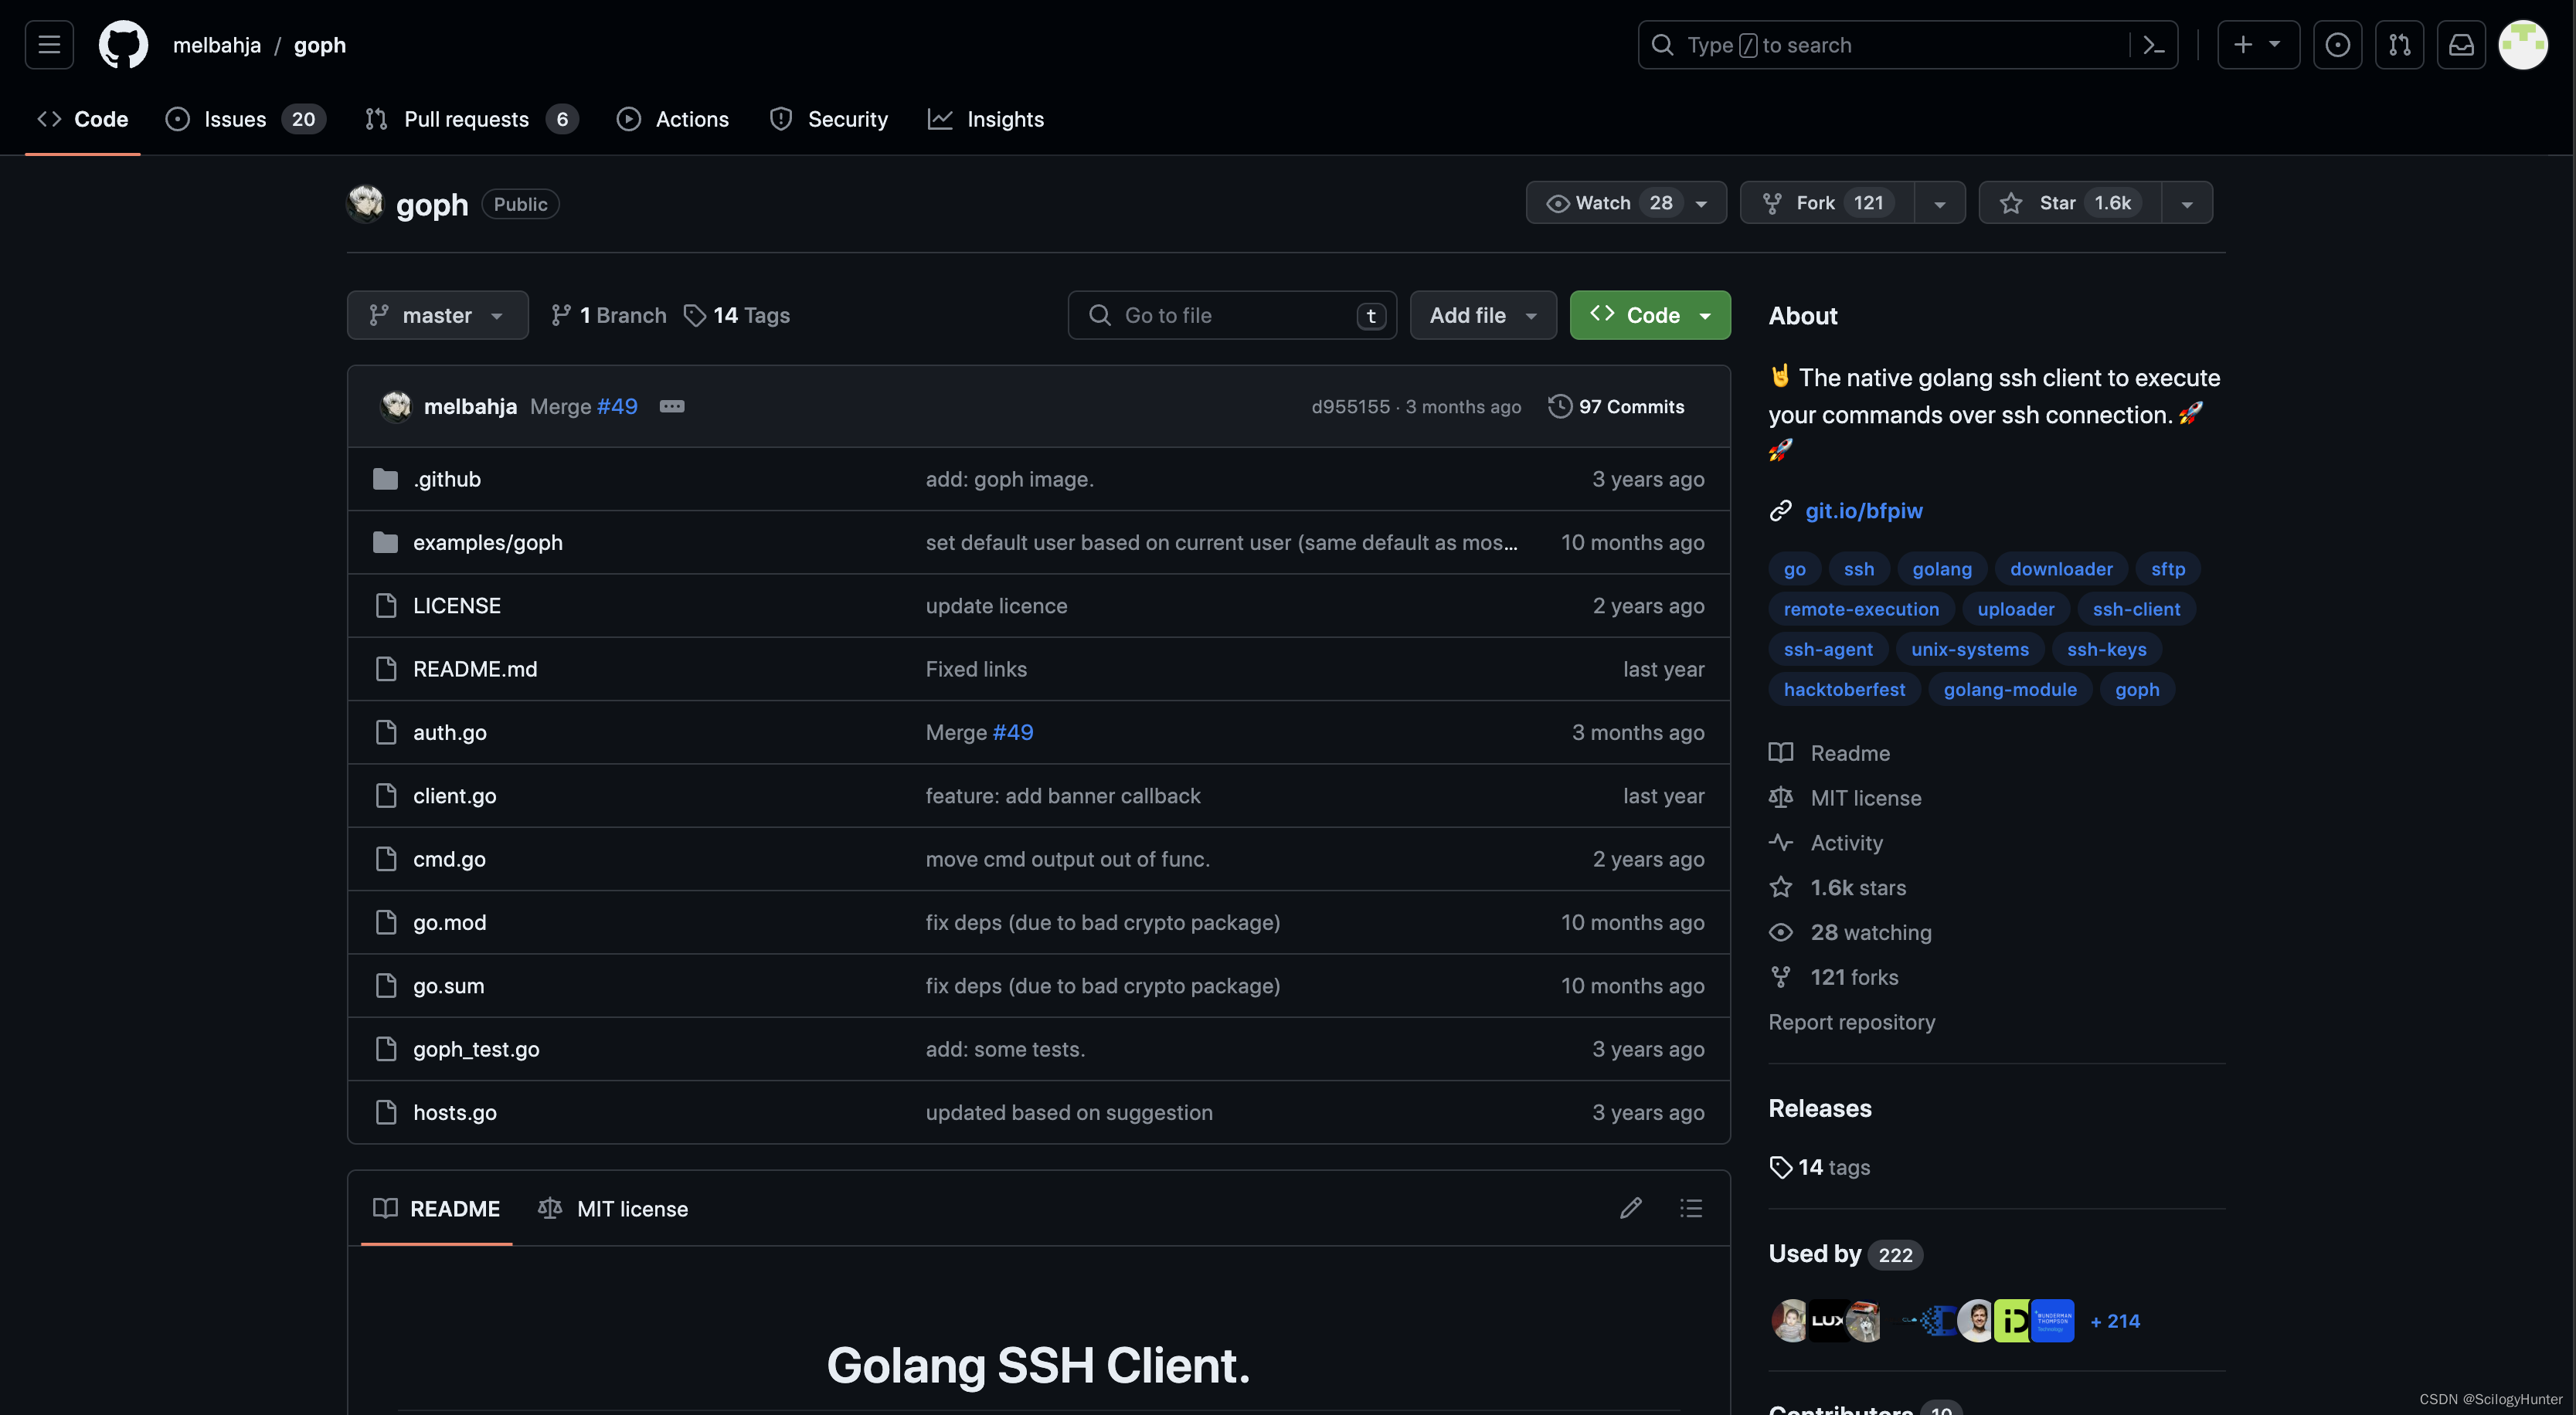Open the green Code dropdown button

point(1650,315)
